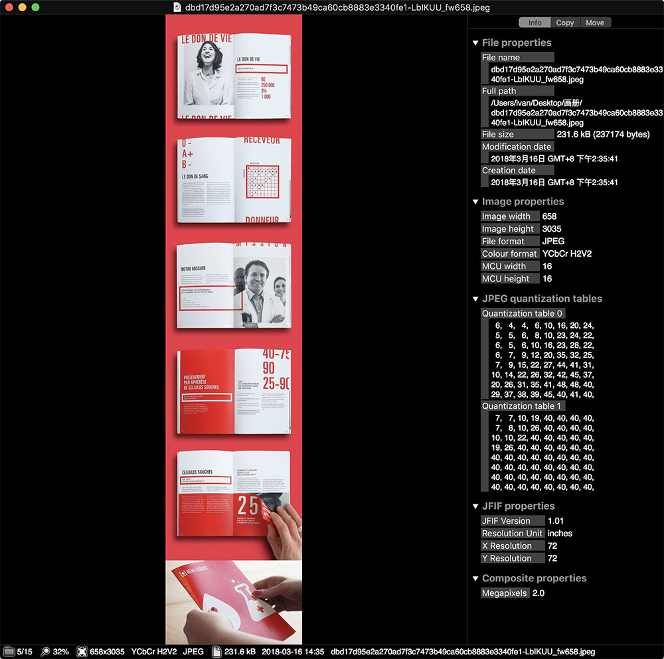Click the image dimensions icon beside 658x3035

click(82, 652)
